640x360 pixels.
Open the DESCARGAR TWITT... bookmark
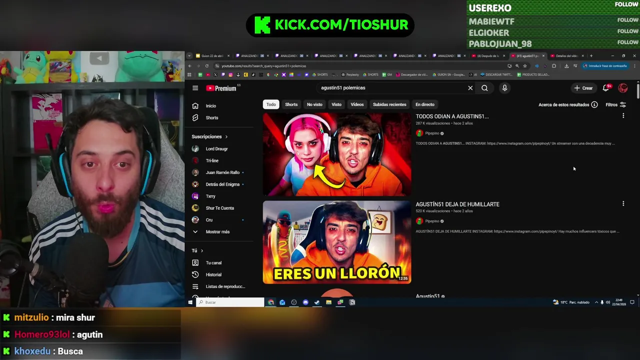coord(496,74)
